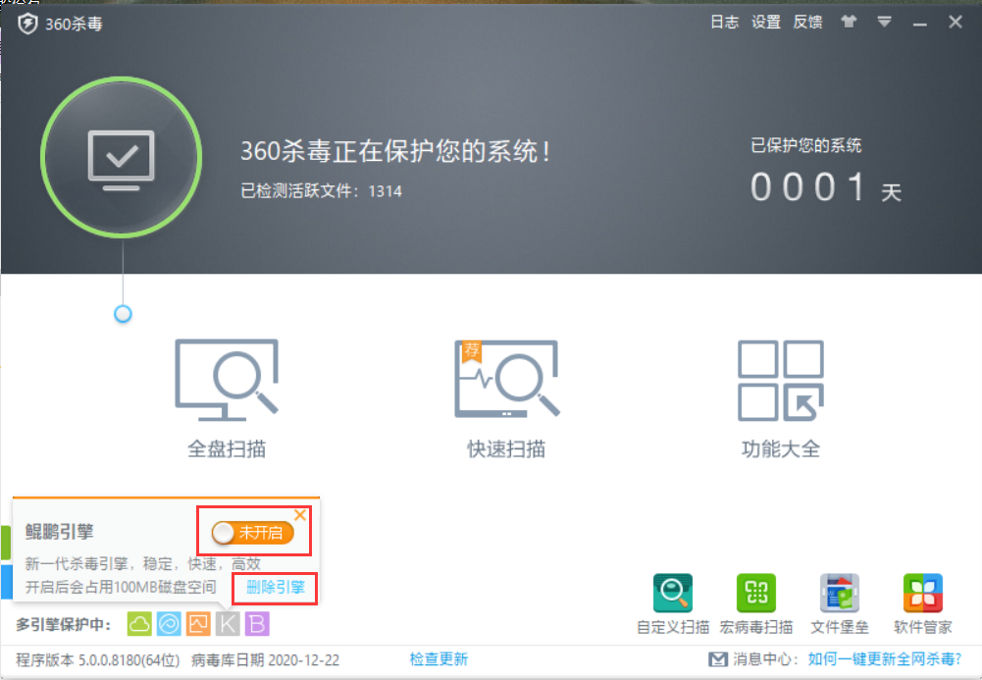Open File Fortress (文件堡垒)
Image resolution: width=982 pixels, height=680 pixels.
pyautogui.click(x=840, y=594)
